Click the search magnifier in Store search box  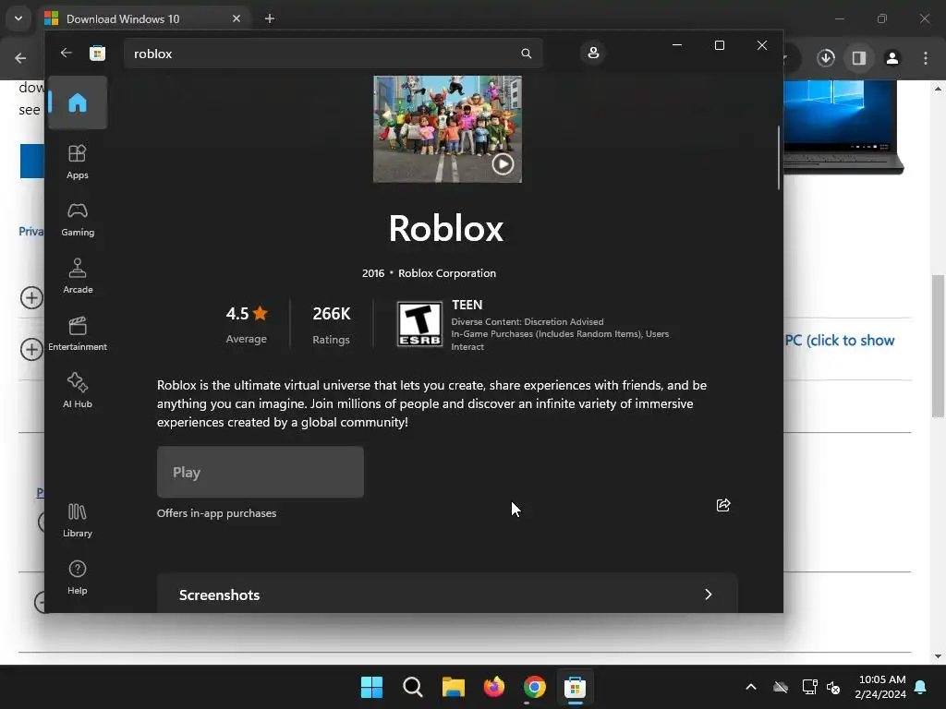[x=526, y=54]
